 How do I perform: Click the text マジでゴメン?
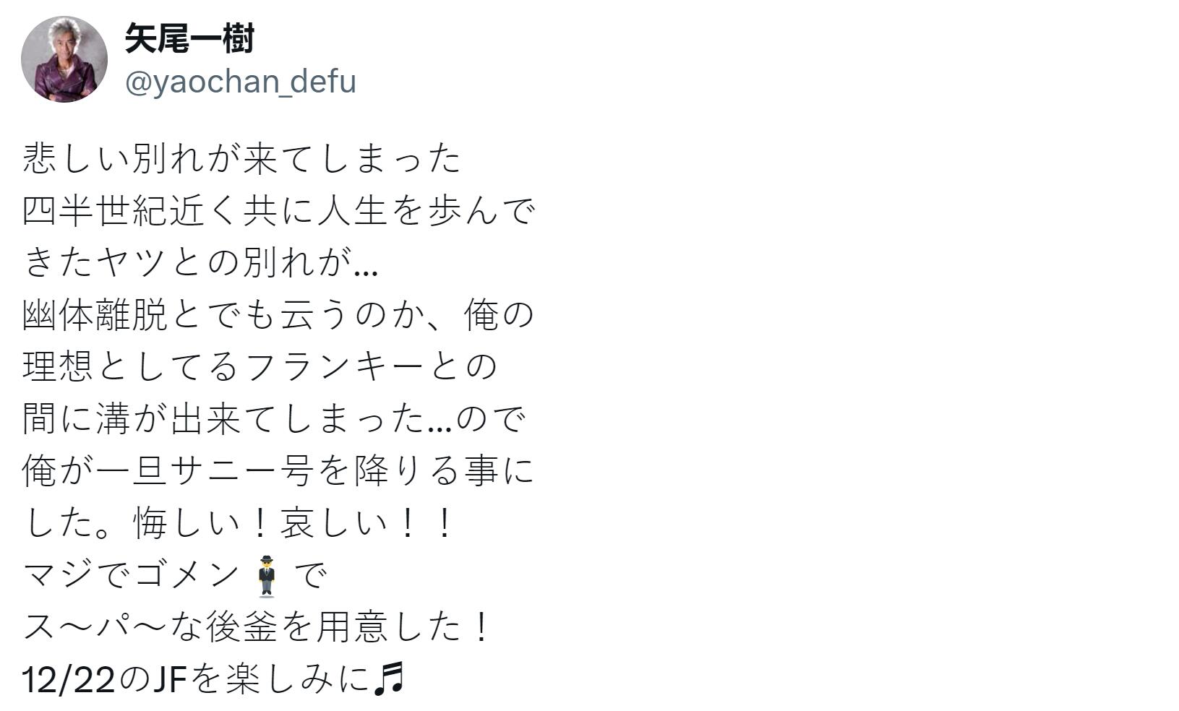(x=132, y=575)
